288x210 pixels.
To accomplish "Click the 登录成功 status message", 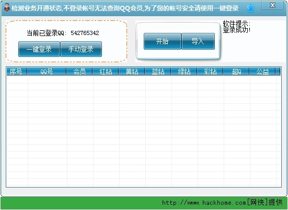I will tap(237, 30).
